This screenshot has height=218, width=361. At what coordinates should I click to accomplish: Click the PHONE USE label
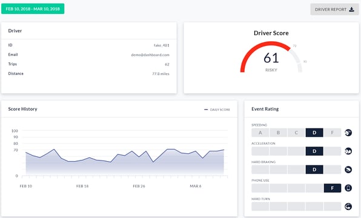[260, 180]
